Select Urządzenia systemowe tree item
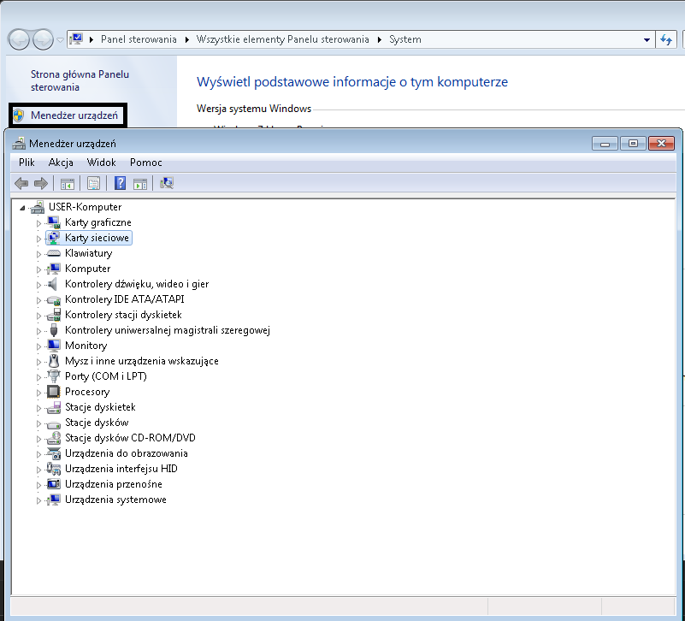 pyautogui.click(x=115, y=500)
